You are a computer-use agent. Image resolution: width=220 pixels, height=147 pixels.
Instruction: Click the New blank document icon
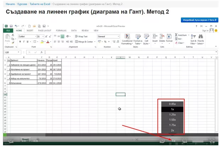29,26
